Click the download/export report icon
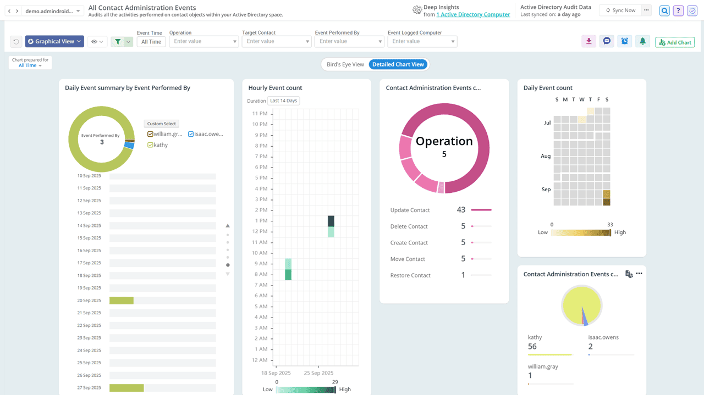Viewport: 704px width, 395px height. (588, 41)
